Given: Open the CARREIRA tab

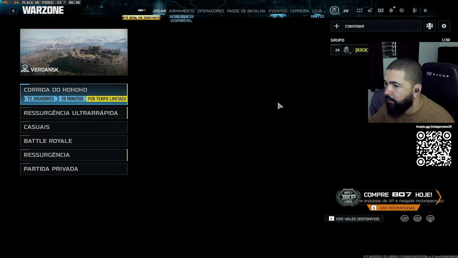Looking at the screenshot, I should [x=299, y=11].
